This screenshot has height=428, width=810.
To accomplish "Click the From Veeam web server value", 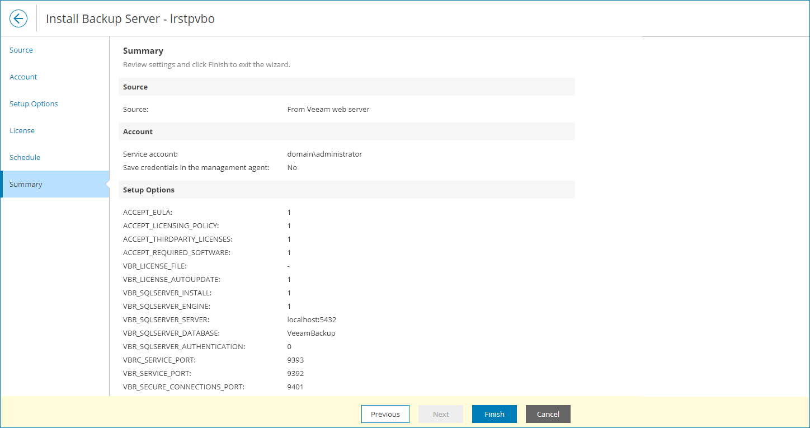I will click(x=328, y=109).
